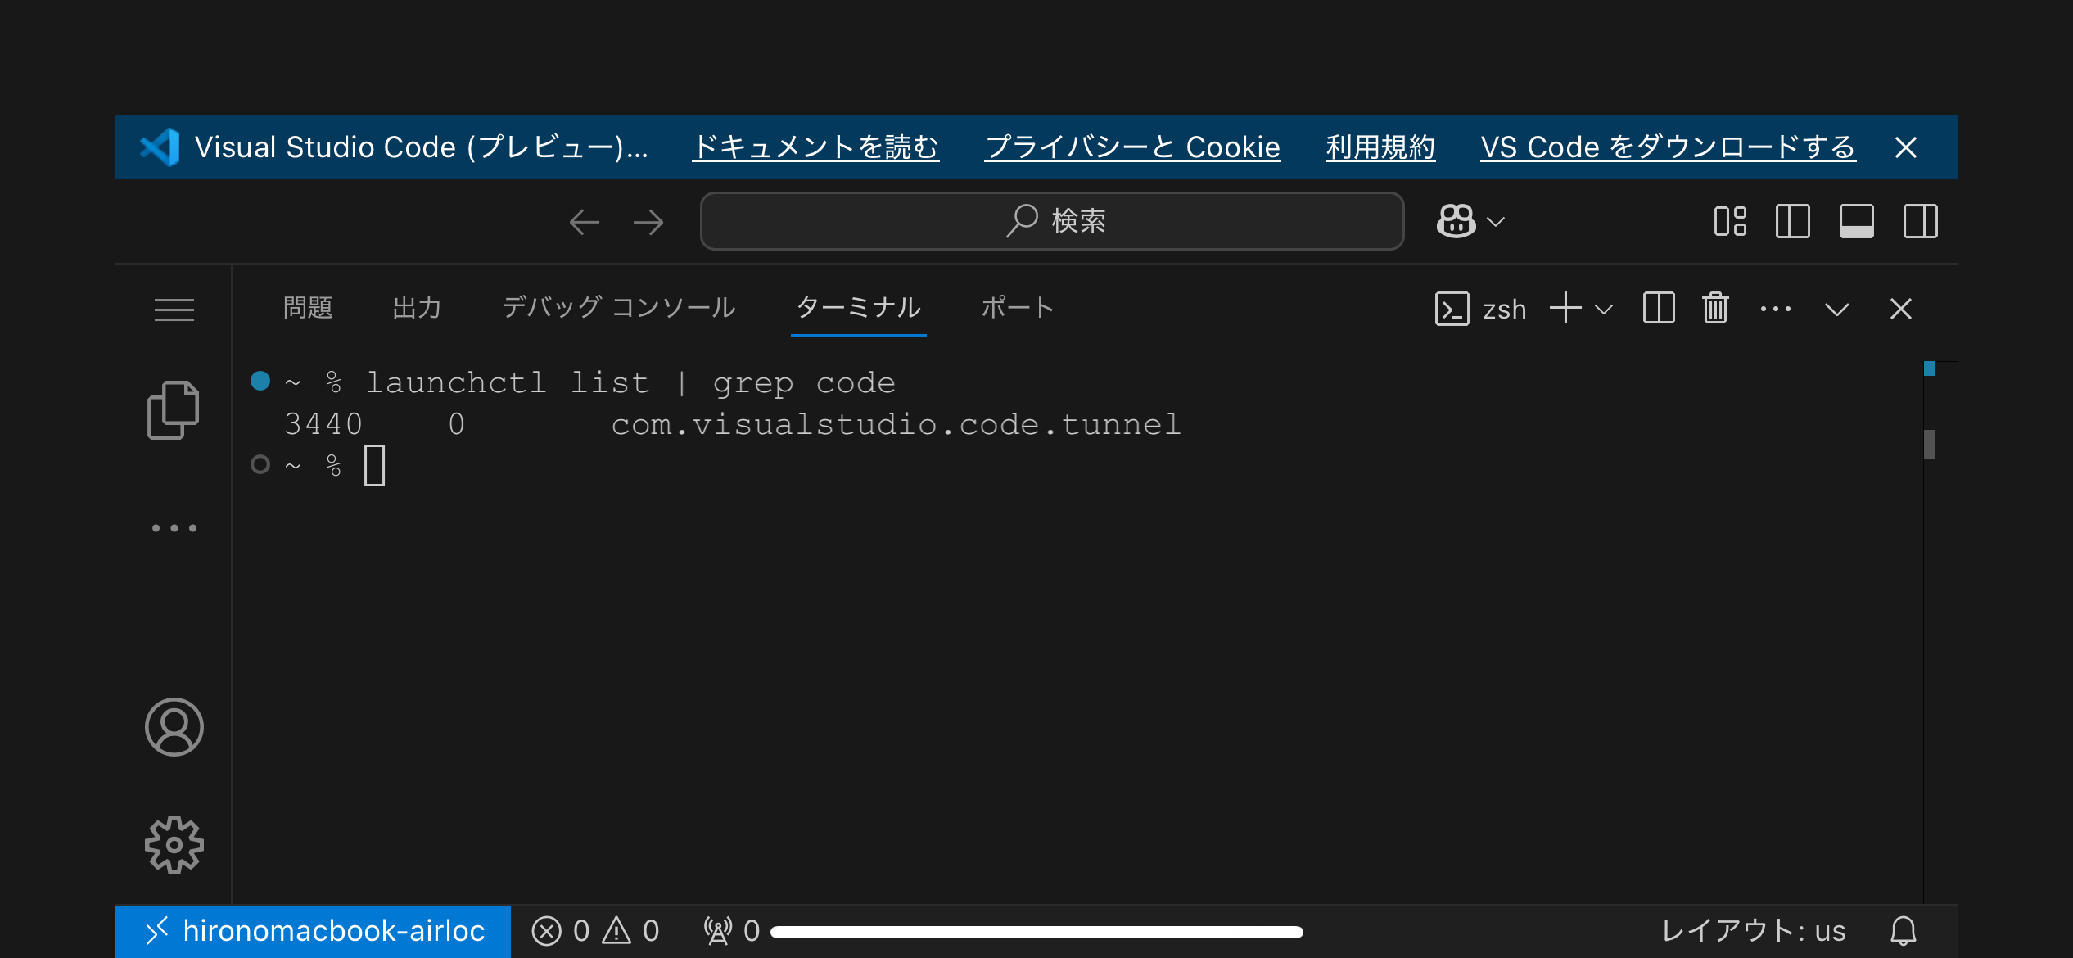The image size is (2073, 958).
Task: Create a new terminal with plus icon
Action: click(x=1565, y=309)
